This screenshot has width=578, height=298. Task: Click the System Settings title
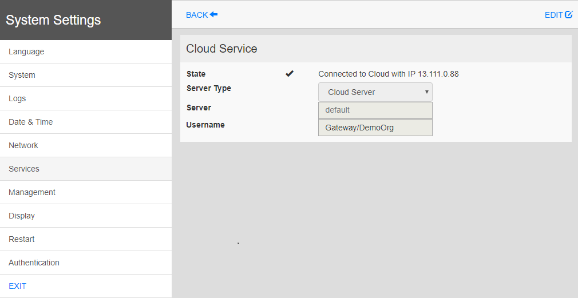[53, 20]
